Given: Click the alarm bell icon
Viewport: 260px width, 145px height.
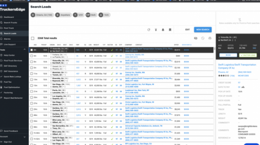Looking at the screenshot, I should tap(163, 30).
